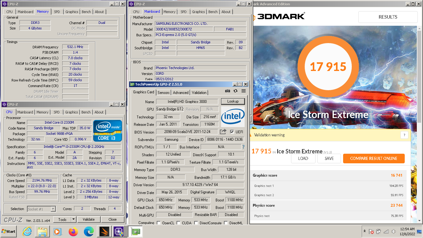Click the Driver Version field in GPU-Z
The height and width of the screenshot is (238, 423).
point(200,185)
